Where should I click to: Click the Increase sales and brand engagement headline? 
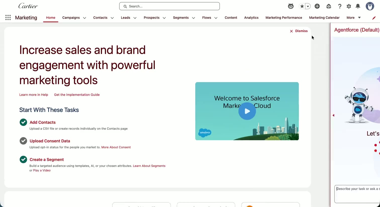click(87, 65)
